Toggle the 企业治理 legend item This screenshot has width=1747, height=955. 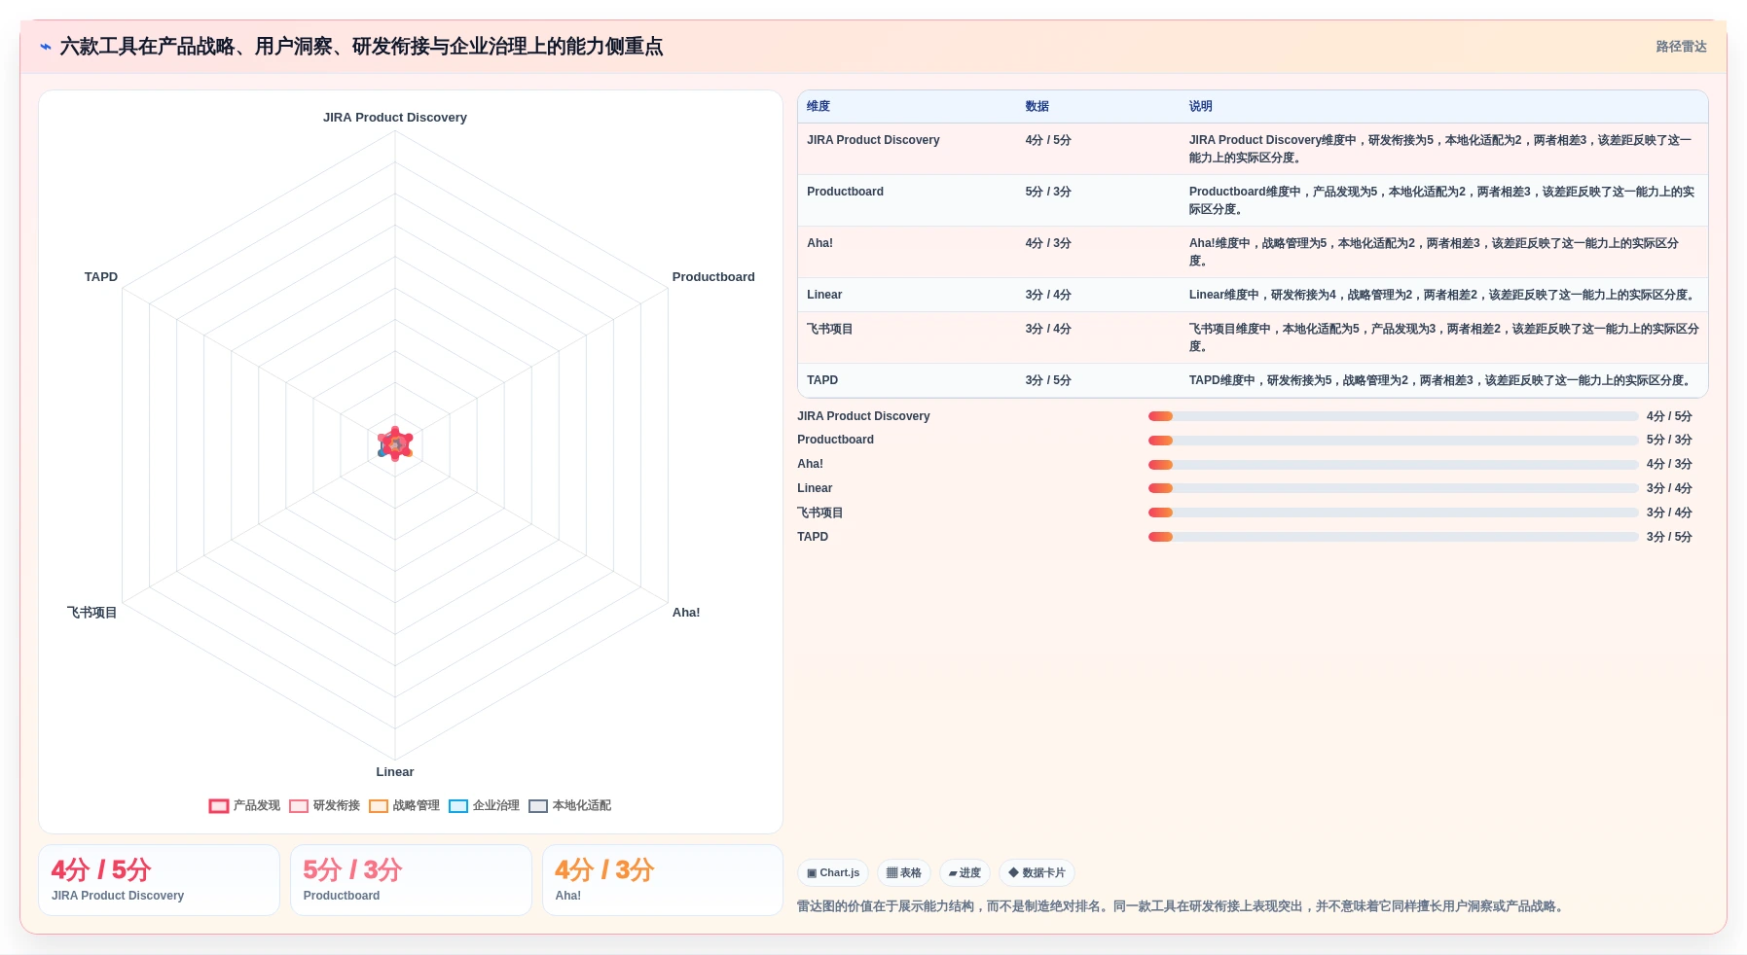[484, 805]
